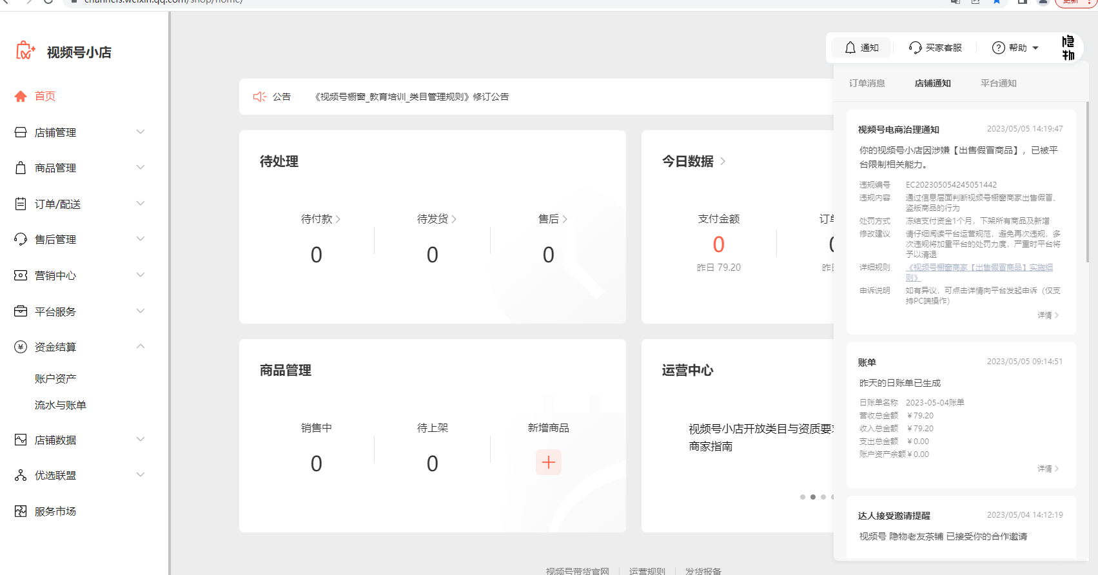The height and width of the screenshot is (575, 1098).
Task: Click the 售后管理 headset icon
Action: 21,239
